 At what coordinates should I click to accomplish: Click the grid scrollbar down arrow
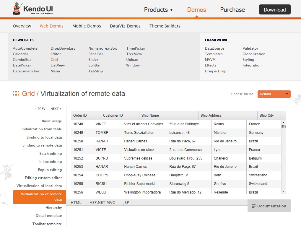[284, 191]
